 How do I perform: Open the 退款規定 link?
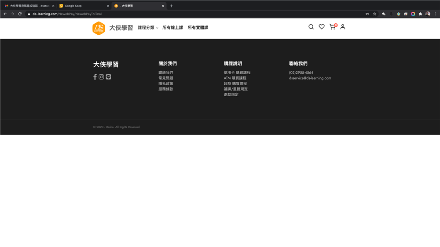(x=231, y=94)
